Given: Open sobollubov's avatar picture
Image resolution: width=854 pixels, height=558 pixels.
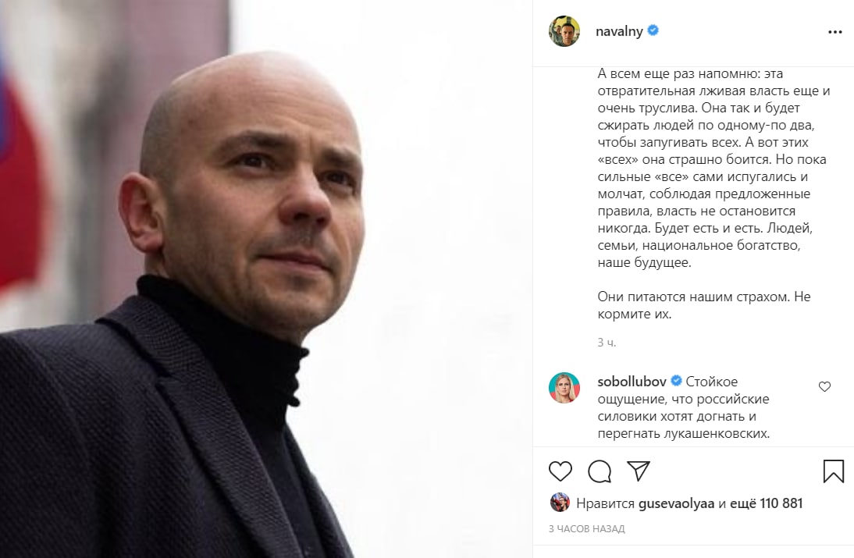Looking at the screenshot, I should 564,388.
